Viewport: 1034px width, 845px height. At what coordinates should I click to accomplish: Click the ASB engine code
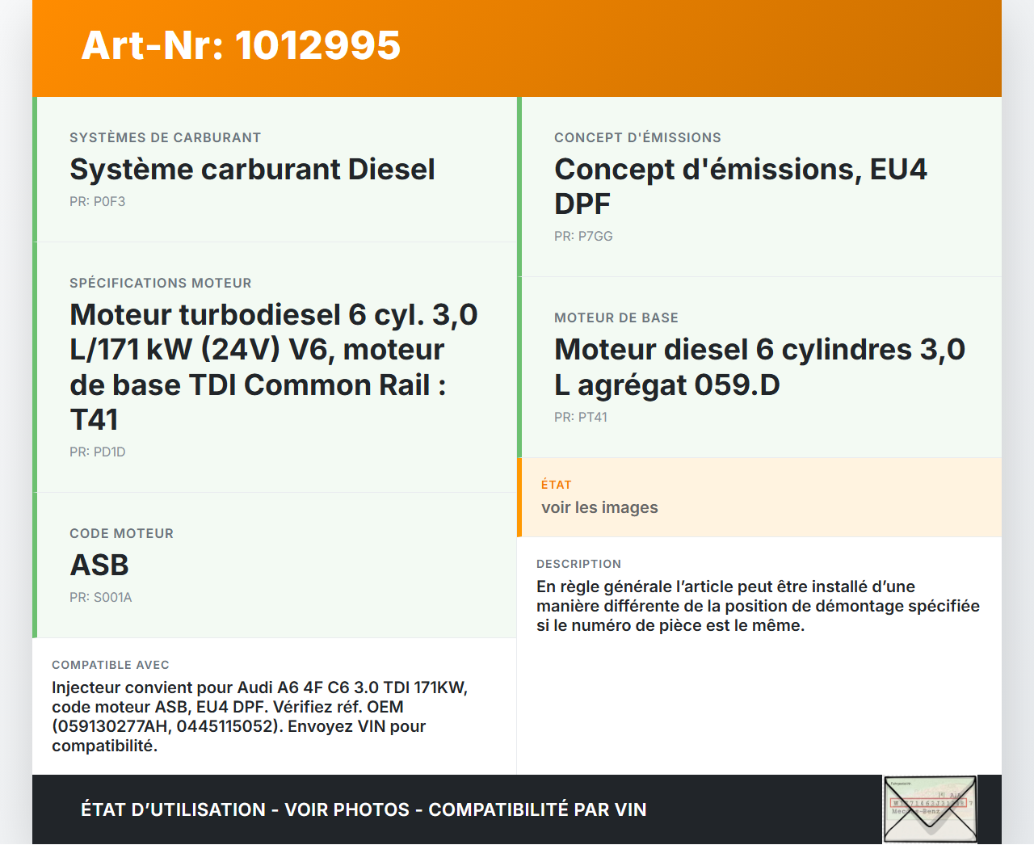[99, 565]
